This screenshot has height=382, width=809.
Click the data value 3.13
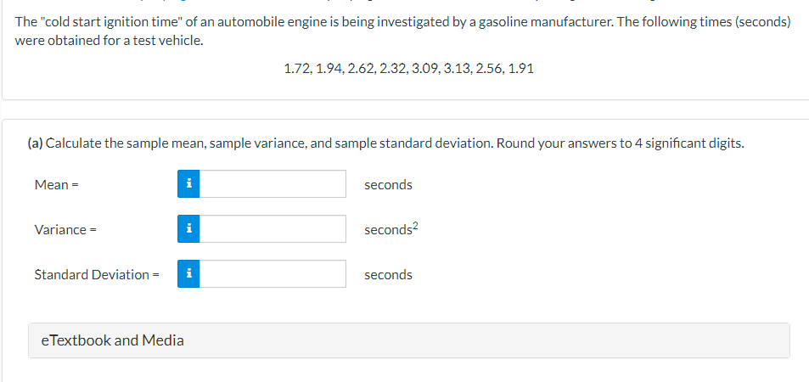pos(457,69)
